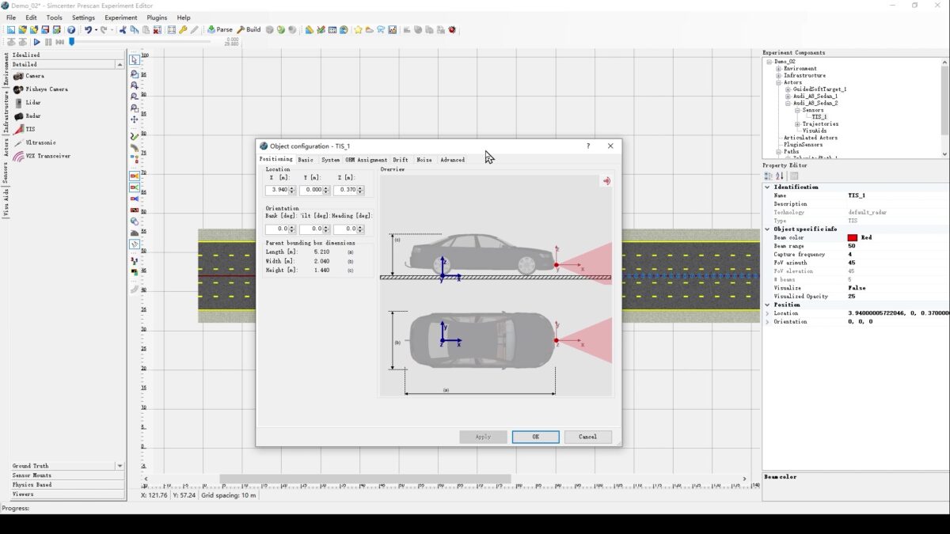Switch to the Drift tab

point(401,160)
